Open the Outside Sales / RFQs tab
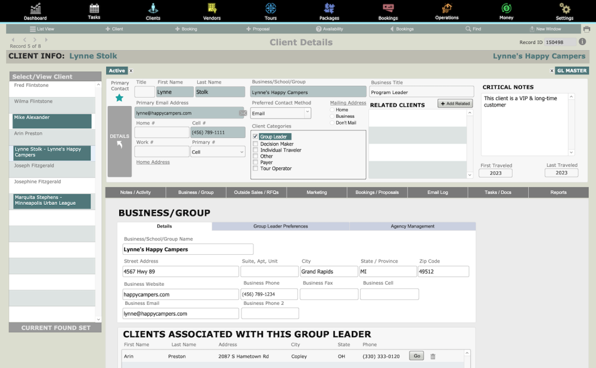 coord(256,192)
